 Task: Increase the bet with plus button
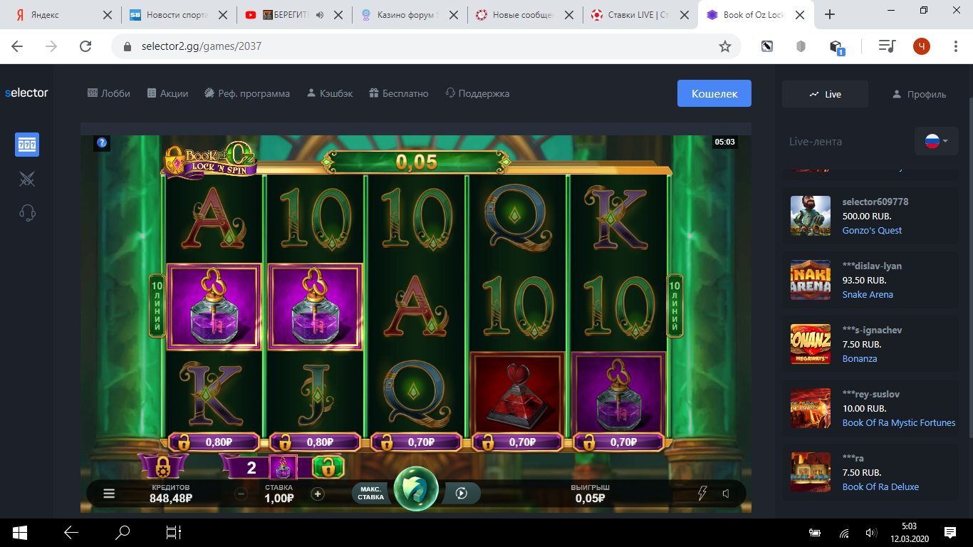318,494
